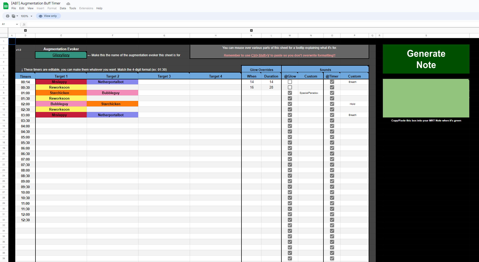Click the Ctrl+Shift+V reminder link
479x262 pixels.
260,55
